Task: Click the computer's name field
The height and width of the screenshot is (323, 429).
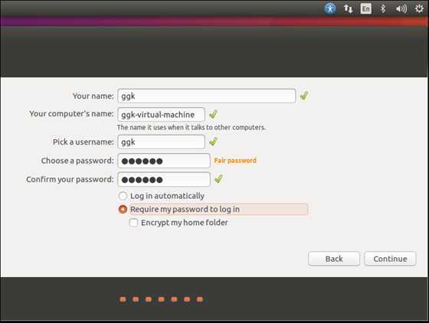Action: point(161,115)
